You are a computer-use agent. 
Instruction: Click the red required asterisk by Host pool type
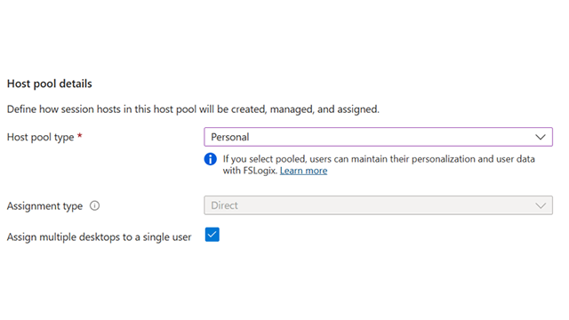click(80, 136)
